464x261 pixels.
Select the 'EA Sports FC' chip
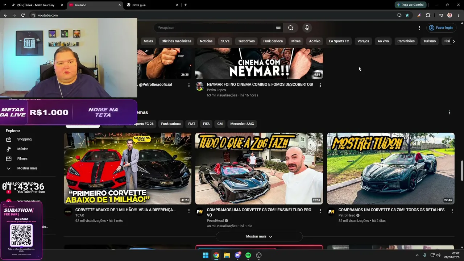(x=339, y=41)
